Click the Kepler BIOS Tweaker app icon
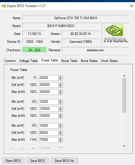The image size is (135, 165). coord(3,6)
